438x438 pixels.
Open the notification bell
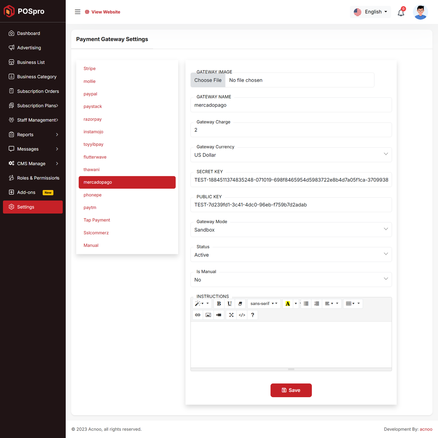point(401,13)
